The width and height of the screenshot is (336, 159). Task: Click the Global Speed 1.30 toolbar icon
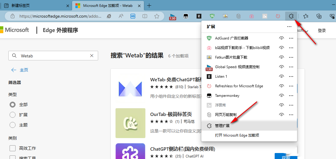172,16
